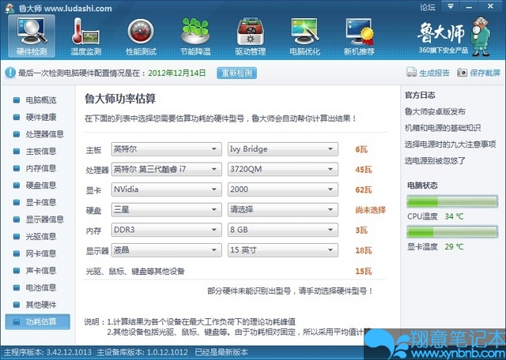The image size is (506, 360).
Task: Click the CPU温度 progress bar
Action: 452,202
